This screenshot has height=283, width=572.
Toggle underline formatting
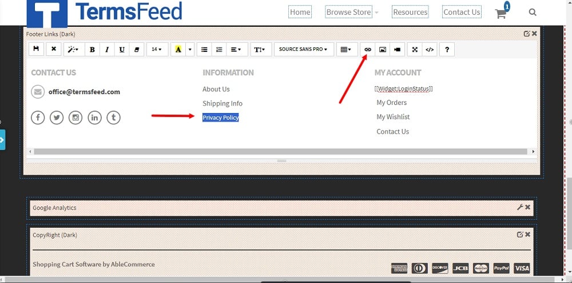(x=122, y=50)
